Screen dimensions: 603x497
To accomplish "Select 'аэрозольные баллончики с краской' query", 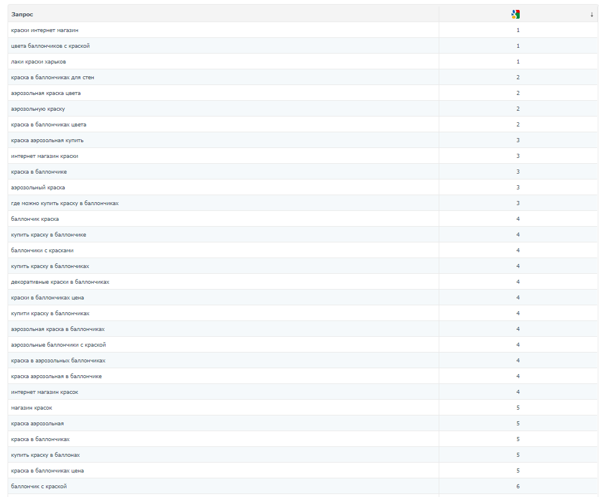I will 58,345.
